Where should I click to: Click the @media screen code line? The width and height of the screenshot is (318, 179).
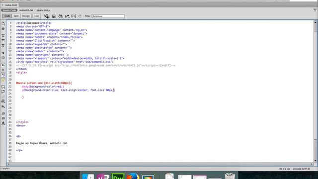(44, 83)
